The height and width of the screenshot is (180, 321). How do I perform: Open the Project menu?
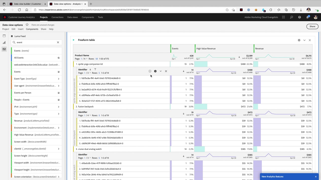(6, 29)
